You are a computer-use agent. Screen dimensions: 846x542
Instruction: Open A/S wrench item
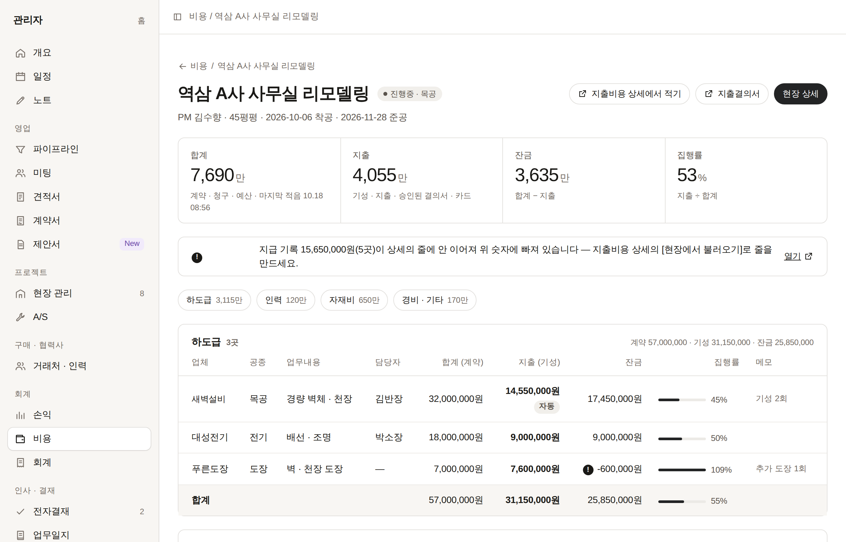point(79,317)
